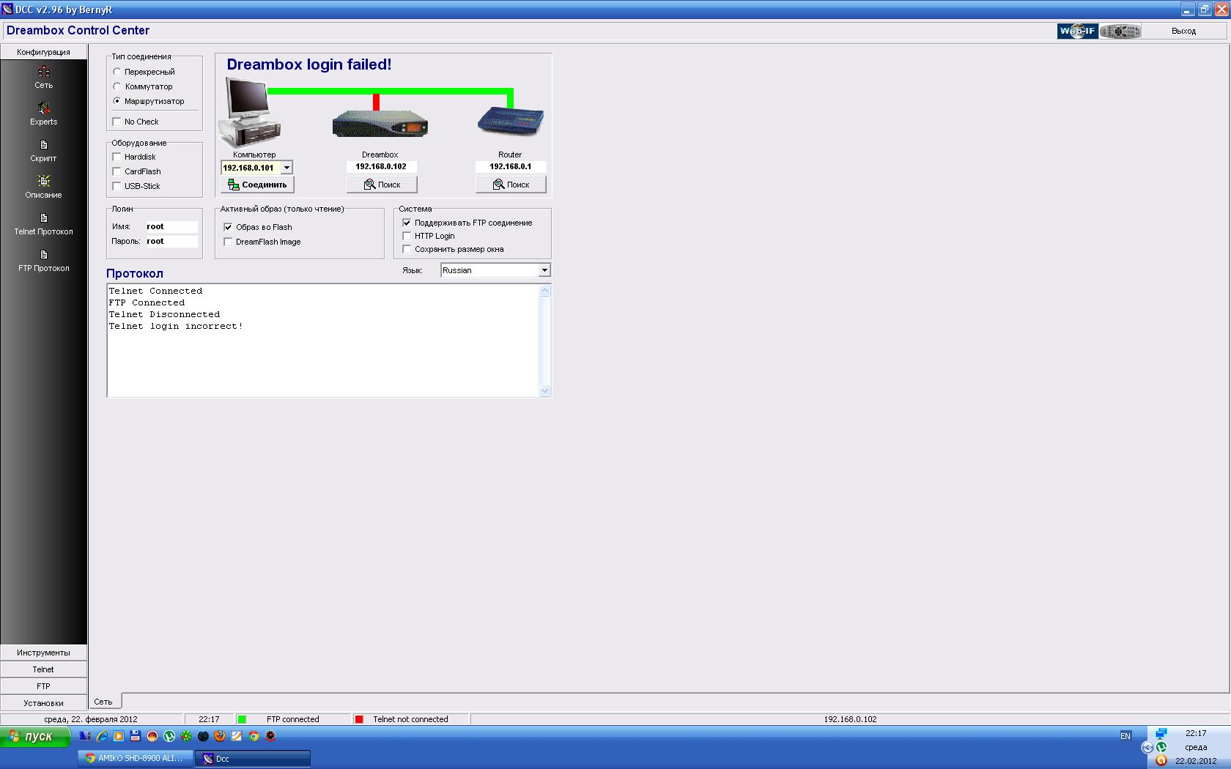Click the Dreambox receiver image

point(380,124)
